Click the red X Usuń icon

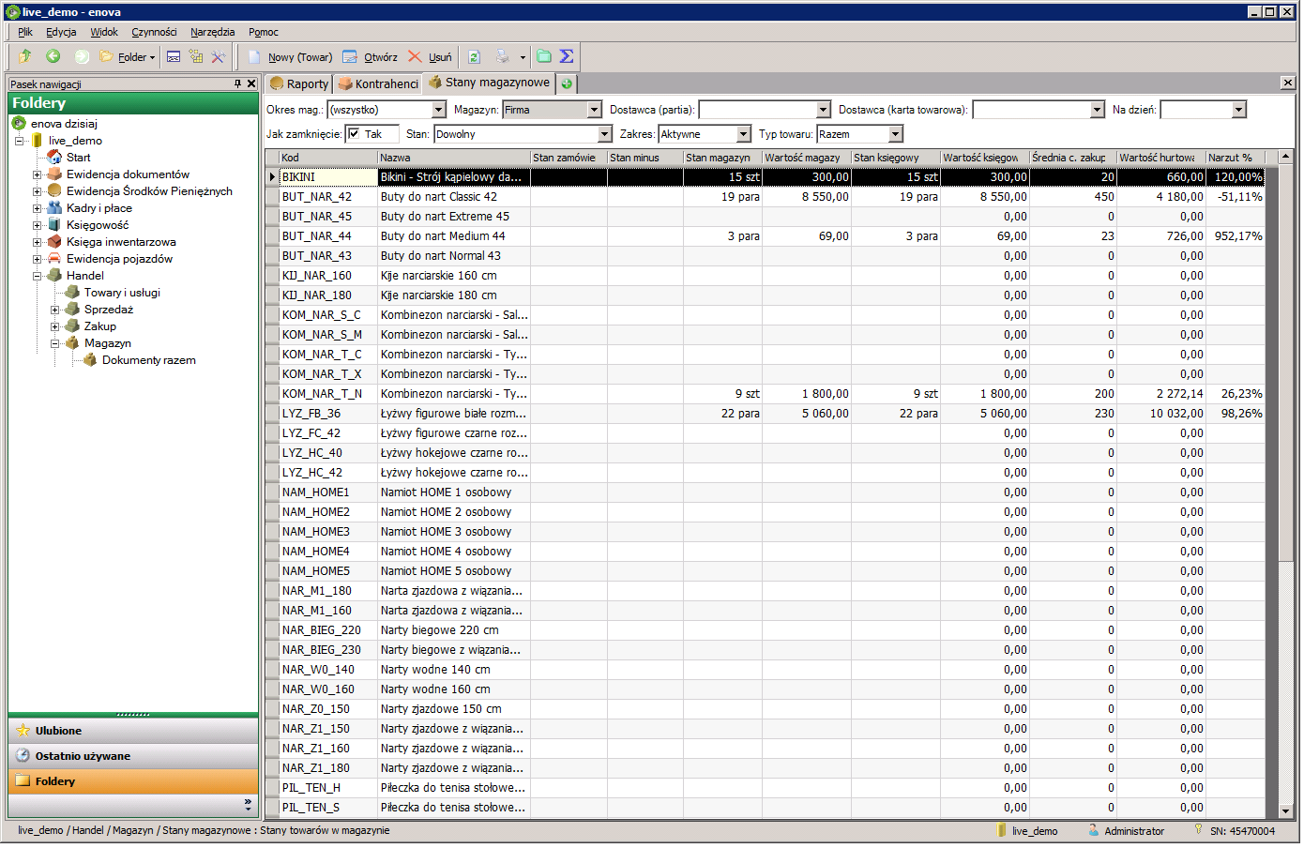tap(415, 57)
